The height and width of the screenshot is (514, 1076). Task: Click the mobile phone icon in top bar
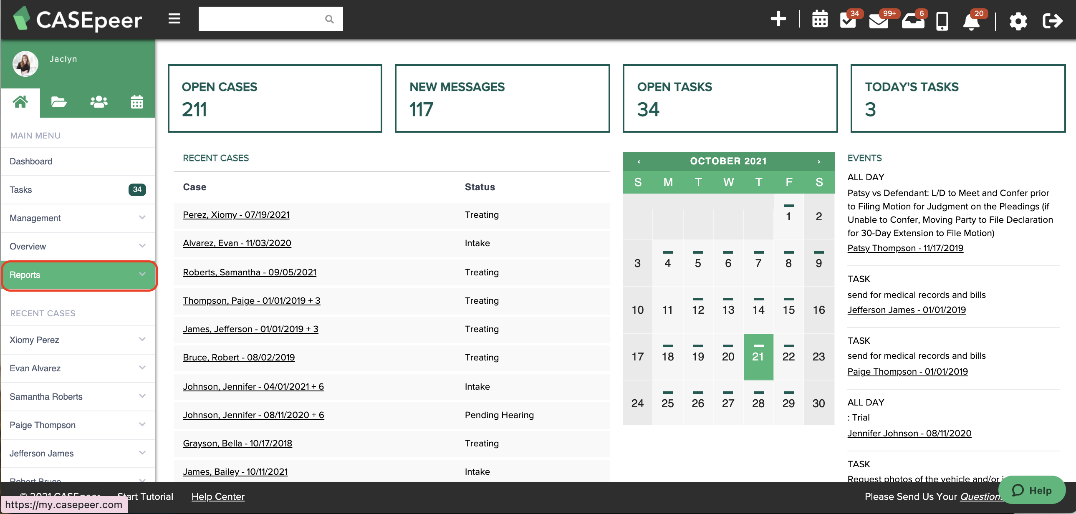pyautogui.click(x=942, y=21)
